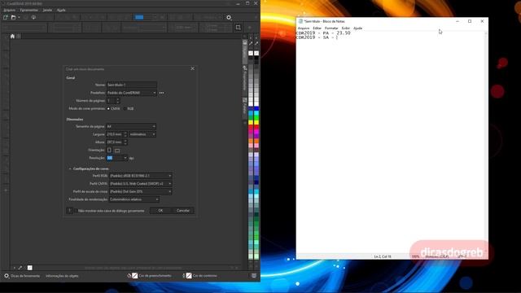Click Dicas de ferramenta label in status bar
This screenshot has width=521, height=293.
(25, 276)
